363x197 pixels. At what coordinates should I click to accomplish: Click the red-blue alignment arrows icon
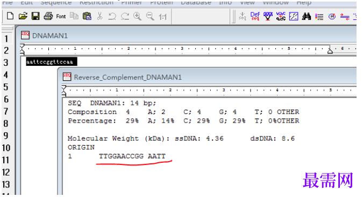(x=345, y=17)
